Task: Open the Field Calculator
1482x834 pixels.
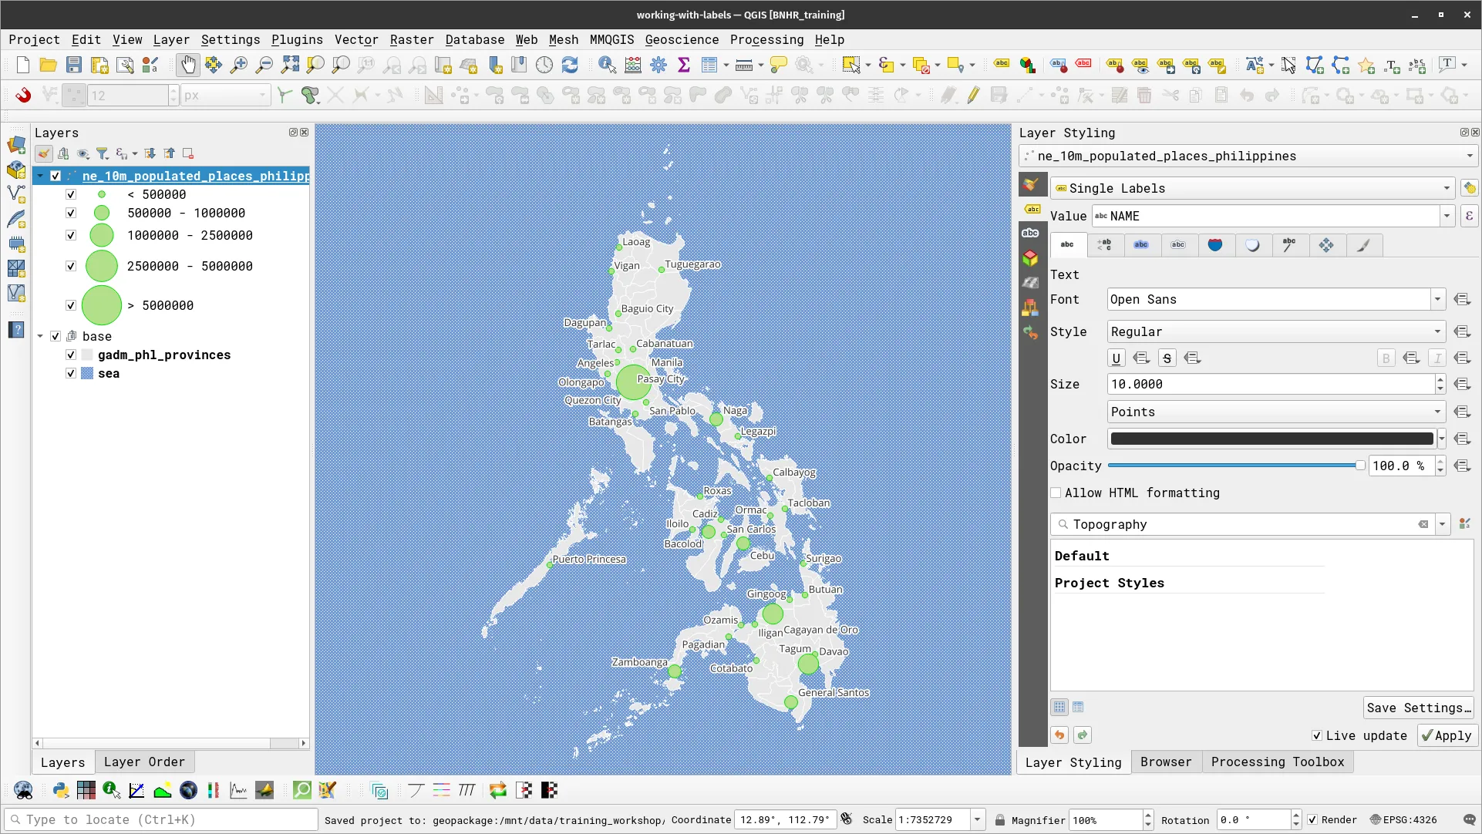Action: pyautogui.click(x=632, y=65)
